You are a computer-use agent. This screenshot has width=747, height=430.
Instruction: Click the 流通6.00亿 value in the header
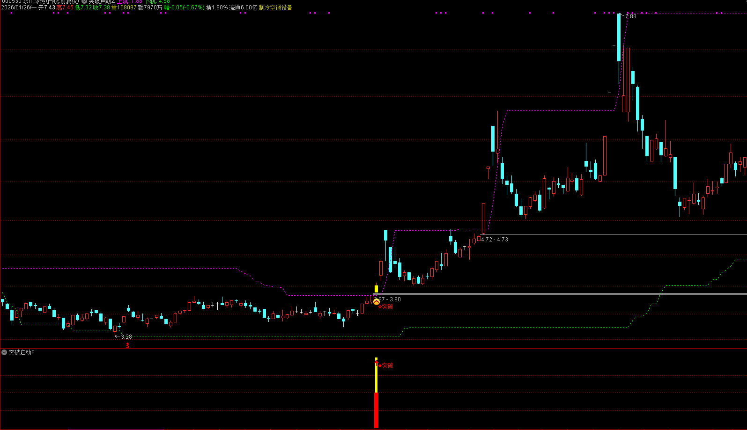click(243, 7)
